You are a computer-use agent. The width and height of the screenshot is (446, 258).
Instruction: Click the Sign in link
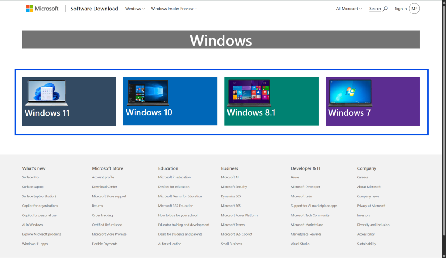pos(401,9)
